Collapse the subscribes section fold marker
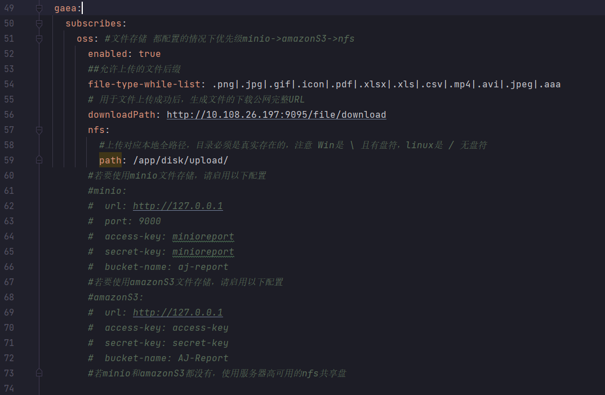Image resolution: width=605 pixels, height=395 pixels. coord(39,24)
